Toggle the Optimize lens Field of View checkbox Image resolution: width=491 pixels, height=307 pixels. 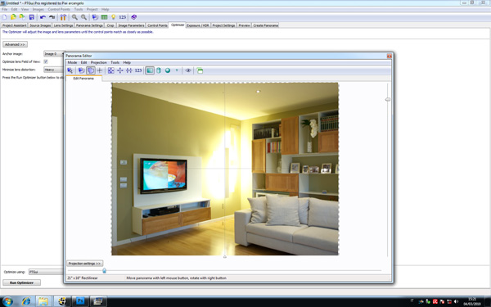(x=46, y=61)
